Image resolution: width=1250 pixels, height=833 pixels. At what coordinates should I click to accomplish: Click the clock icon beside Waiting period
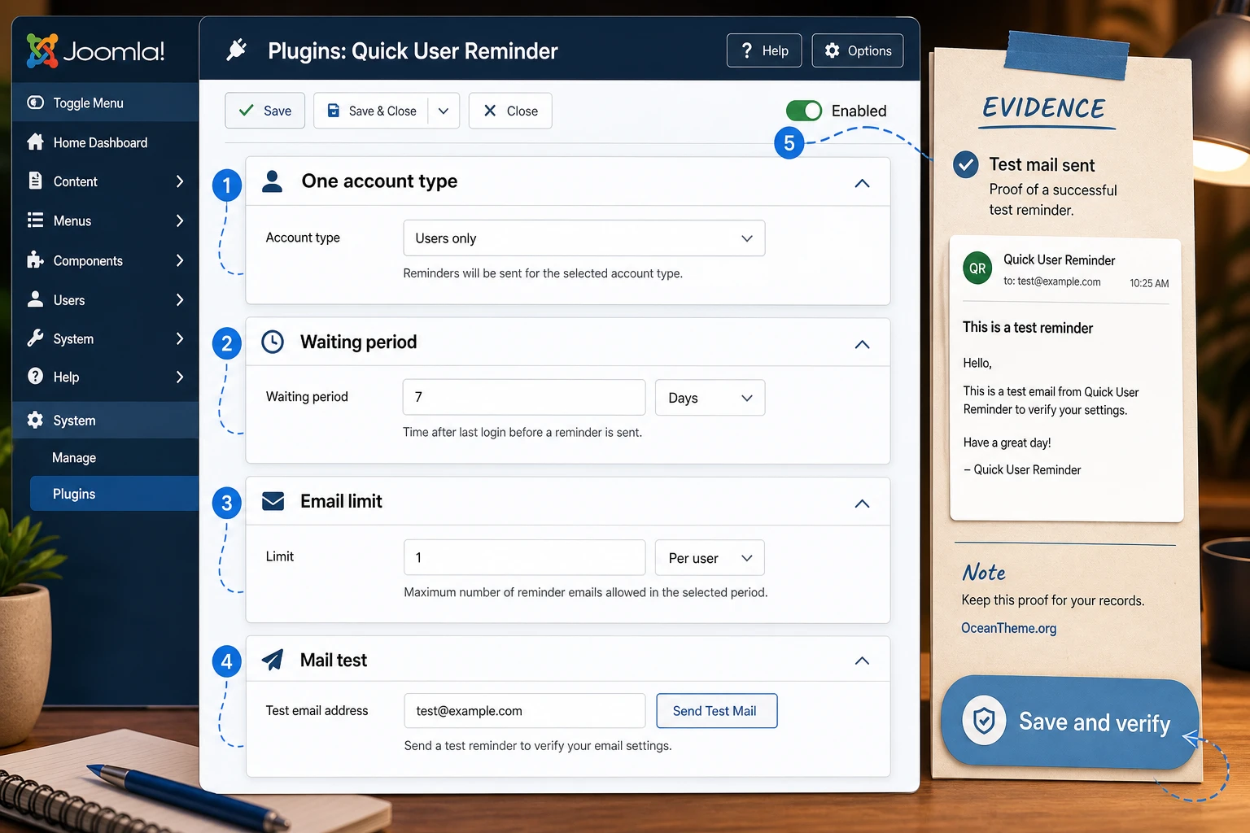(x=273, y=342)
